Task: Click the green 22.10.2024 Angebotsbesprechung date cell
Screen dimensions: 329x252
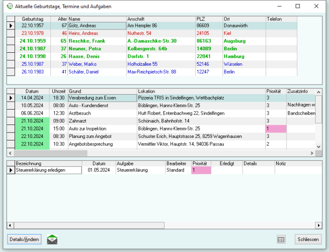Action: click(32, 144)
